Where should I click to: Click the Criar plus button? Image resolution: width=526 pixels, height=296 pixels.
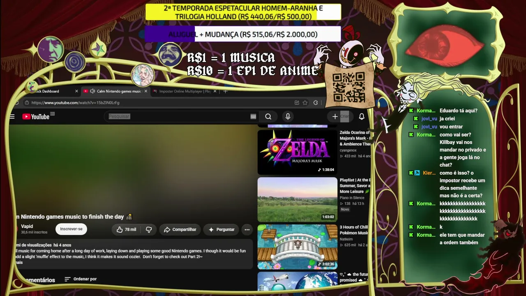[340, 116]
